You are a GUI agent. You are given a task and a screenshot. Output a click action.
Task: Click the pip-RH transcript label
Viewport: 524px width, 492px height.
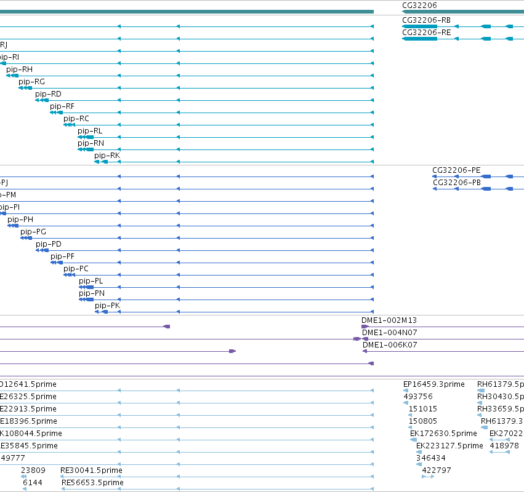tap(19, 69)
